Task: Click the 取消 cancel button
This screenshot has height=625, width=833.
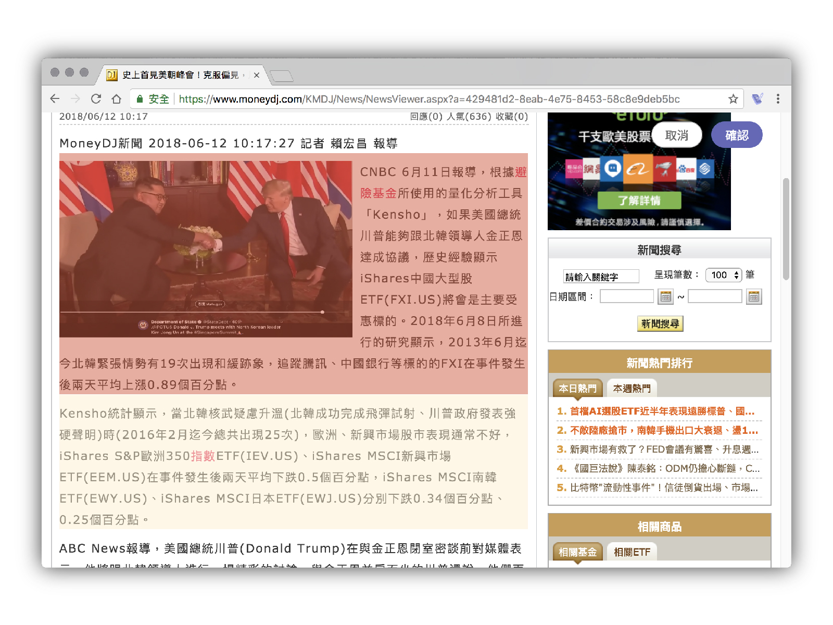Action: [676, 135]
